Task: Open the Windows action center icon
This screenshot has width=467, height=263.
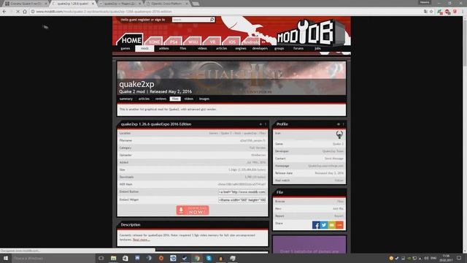Action: tap(459, 258)
